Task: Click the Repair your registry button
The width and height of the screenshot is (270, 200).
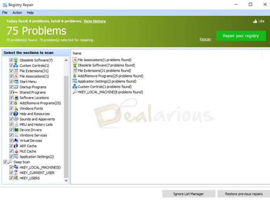Action: (241, 36)
